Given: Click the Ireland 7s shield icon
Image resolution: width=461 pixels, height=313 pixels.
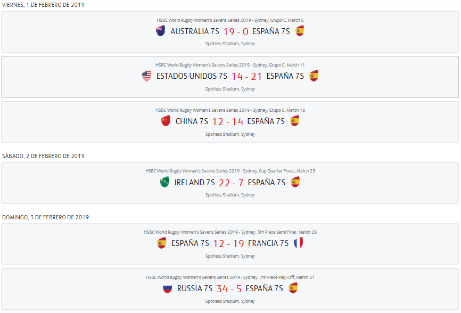Looking at the screenshot, I should [x=165, y=183].
